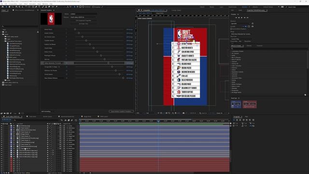Select the Pen tool
The height and width of the screenshot is (174, 309).
point(36,7)
